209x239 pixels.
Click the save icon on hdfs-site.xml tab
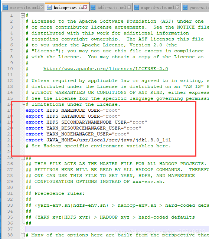[93, 7]
